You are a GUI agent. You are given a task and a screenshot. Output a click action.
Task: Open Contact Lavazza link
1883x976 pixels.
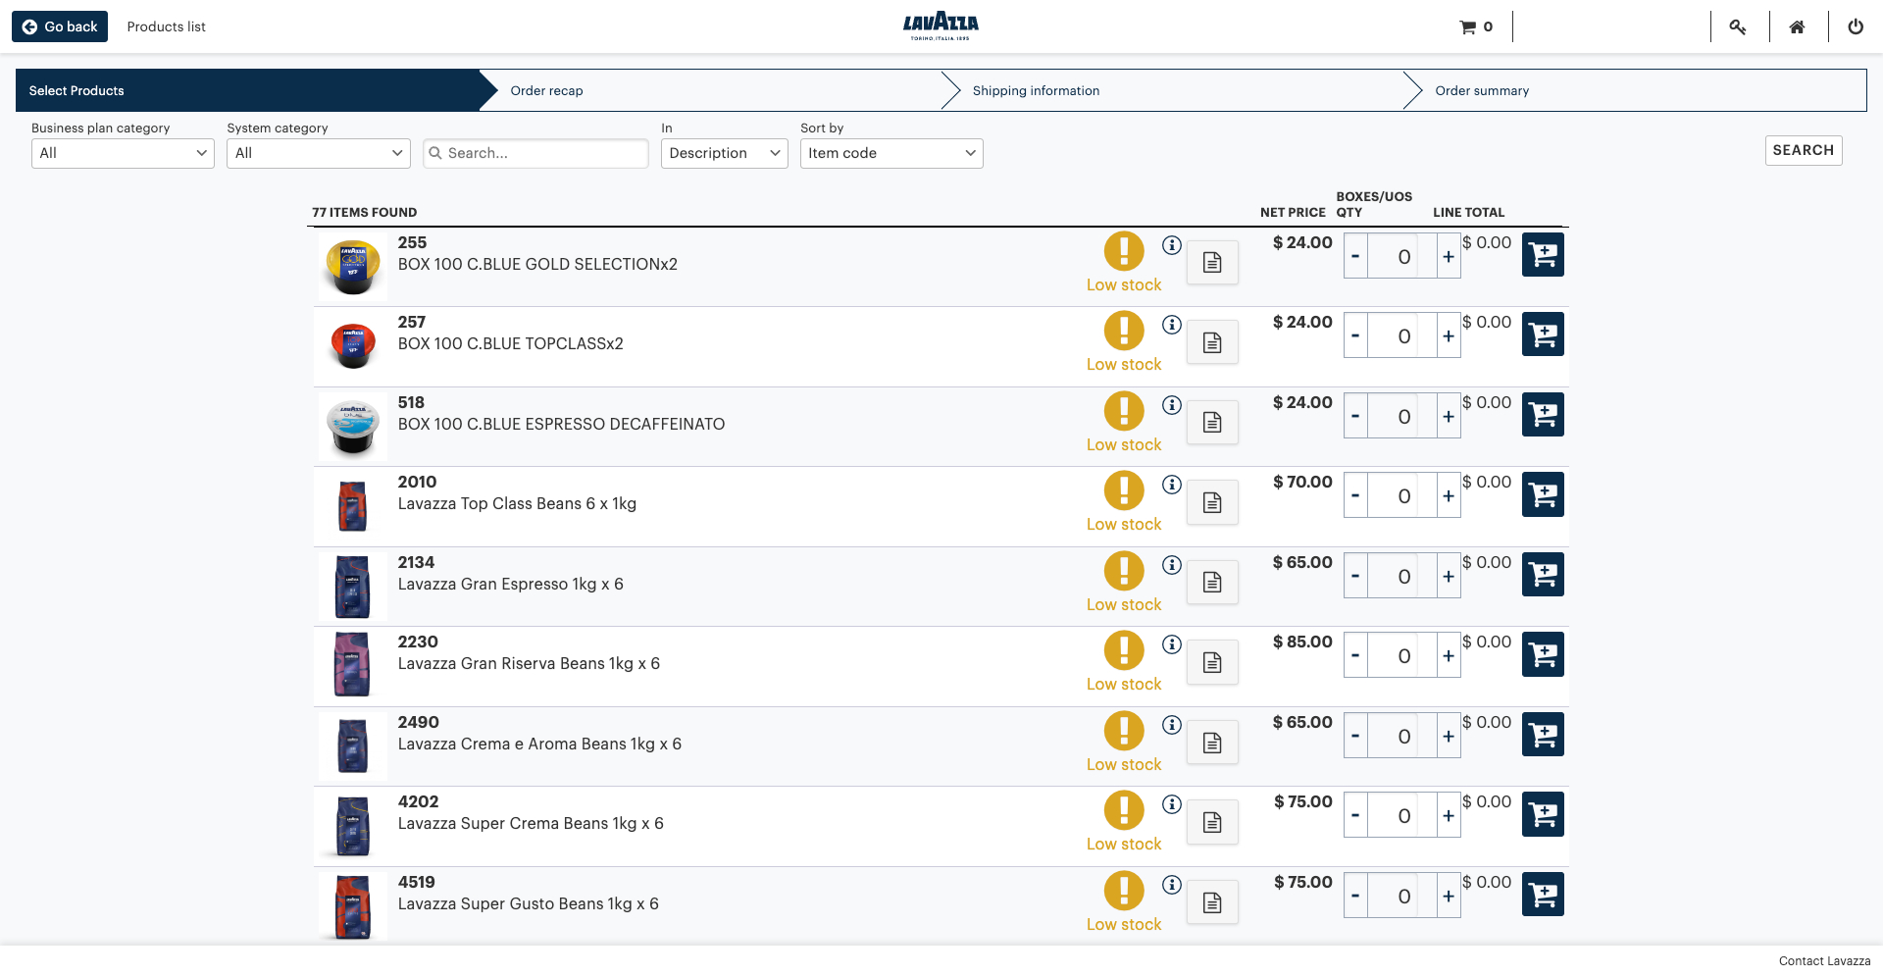pyautogui.click(x=1824, y=961)
